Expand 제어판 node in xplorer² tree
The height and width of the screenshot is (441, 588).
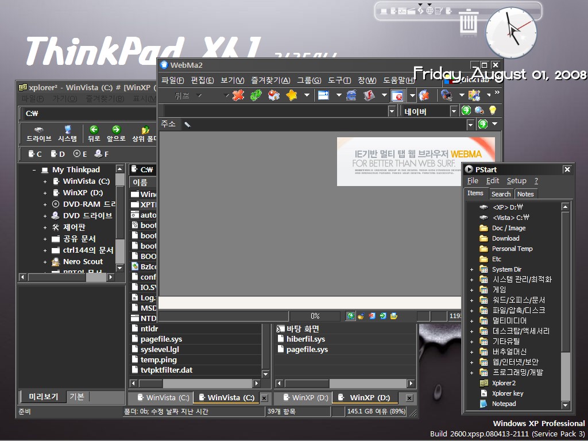(x=45, y=227)
